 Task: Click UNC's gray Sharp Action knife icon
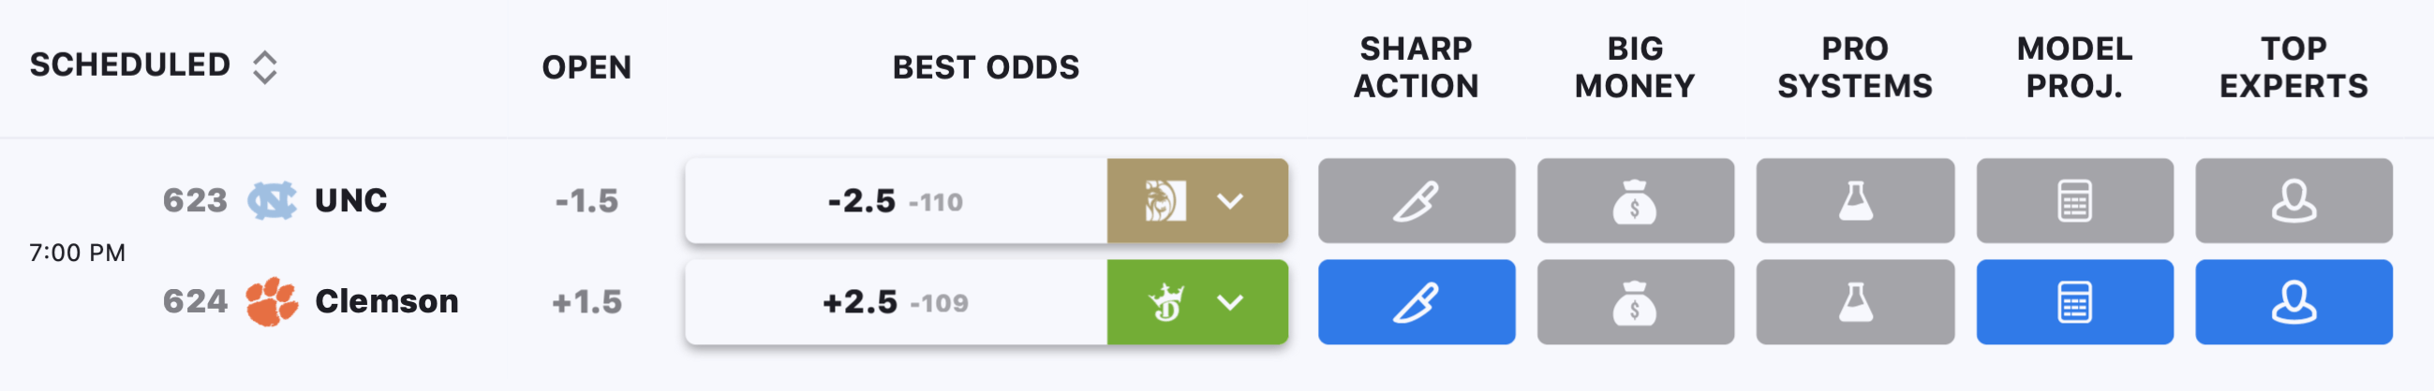pos(1417,200)
